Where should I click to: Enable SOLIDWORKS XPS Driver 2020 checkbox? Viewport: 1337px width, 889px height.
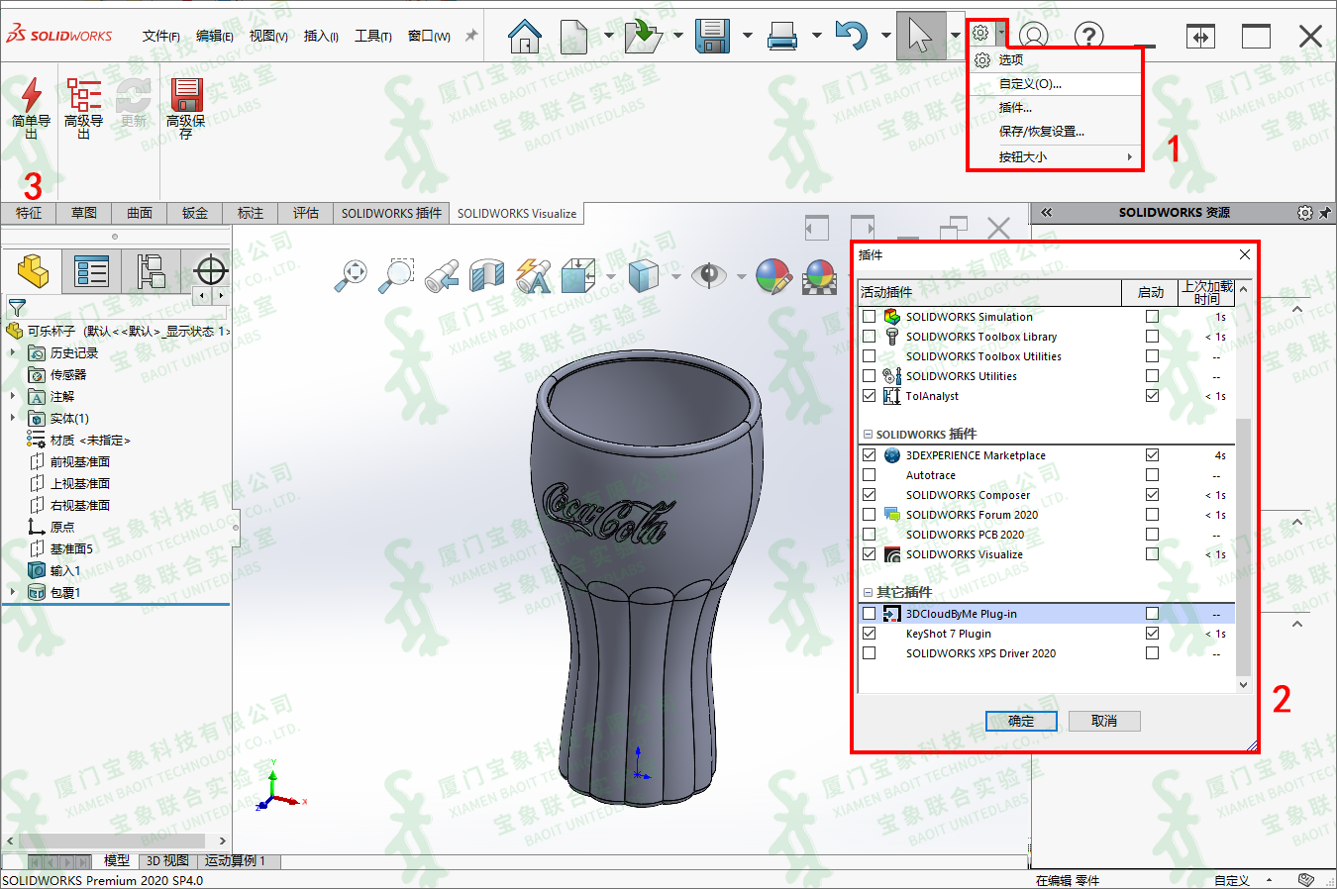point(870,653)
